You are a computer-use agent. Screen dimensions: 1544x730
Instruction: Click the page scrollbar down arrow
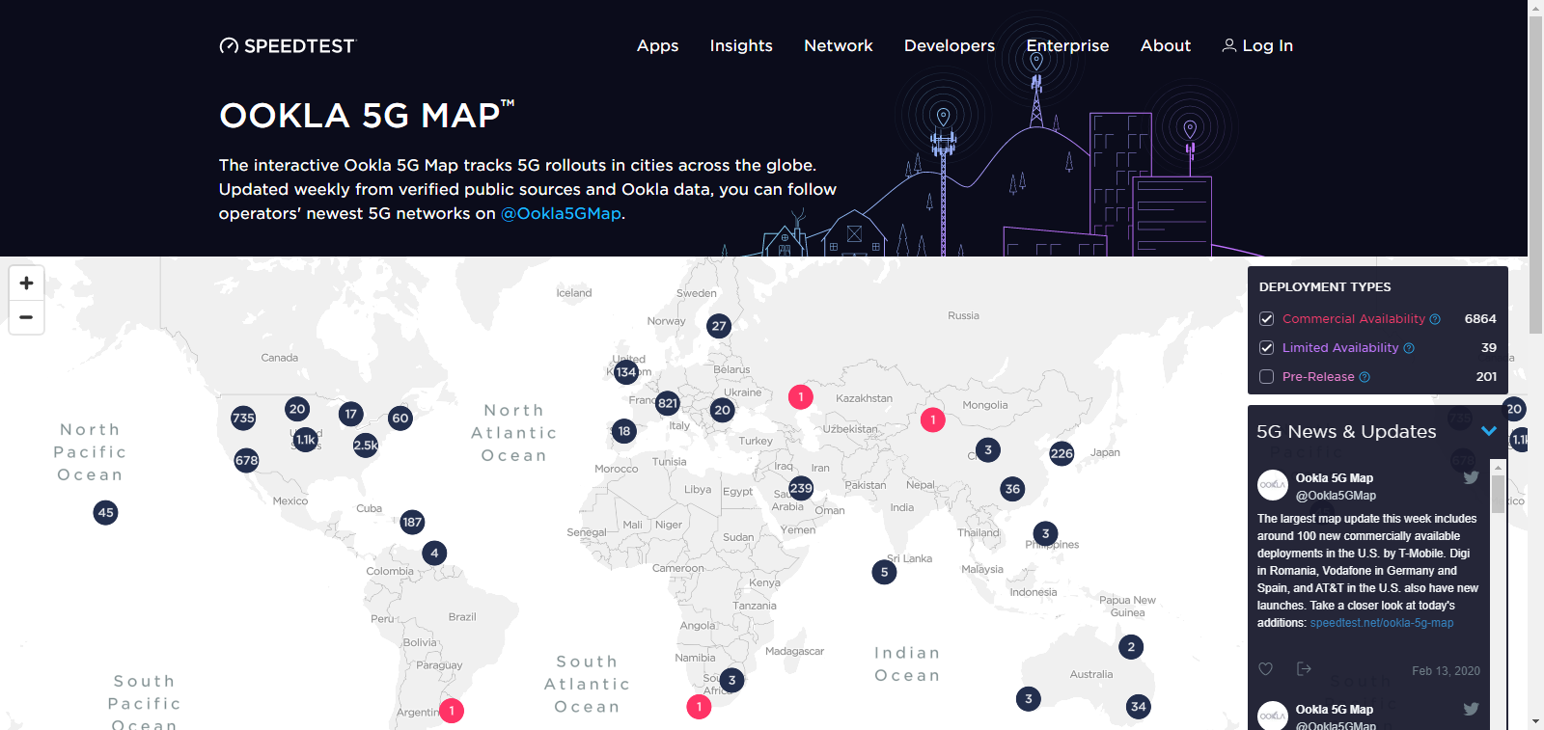1535,721
